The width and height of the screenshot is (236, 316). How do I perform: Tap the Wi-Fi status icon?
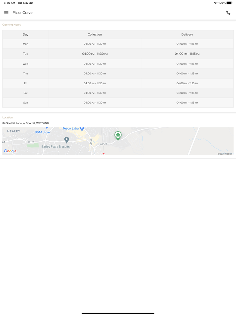(215, 3)
